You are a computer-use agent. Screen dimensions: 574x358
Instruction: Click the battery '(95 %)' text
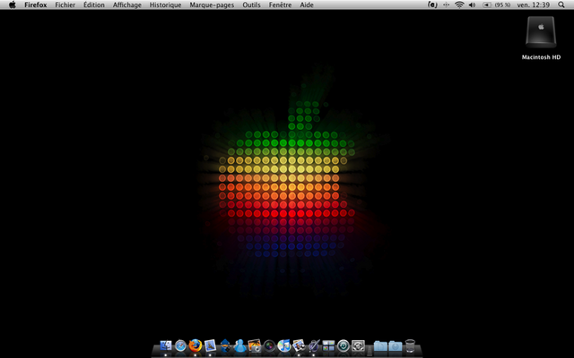[502, 4]
